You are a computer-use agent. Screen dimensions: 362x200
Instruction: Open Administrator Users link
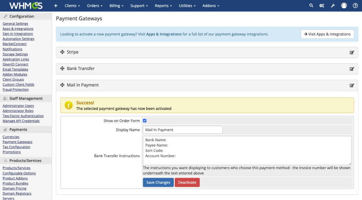pyautogui.click(x=18, y=106)
